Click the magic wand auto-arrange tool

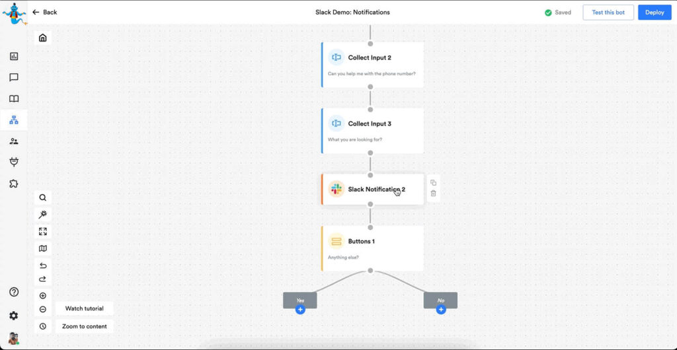click(x=43, y=215)
